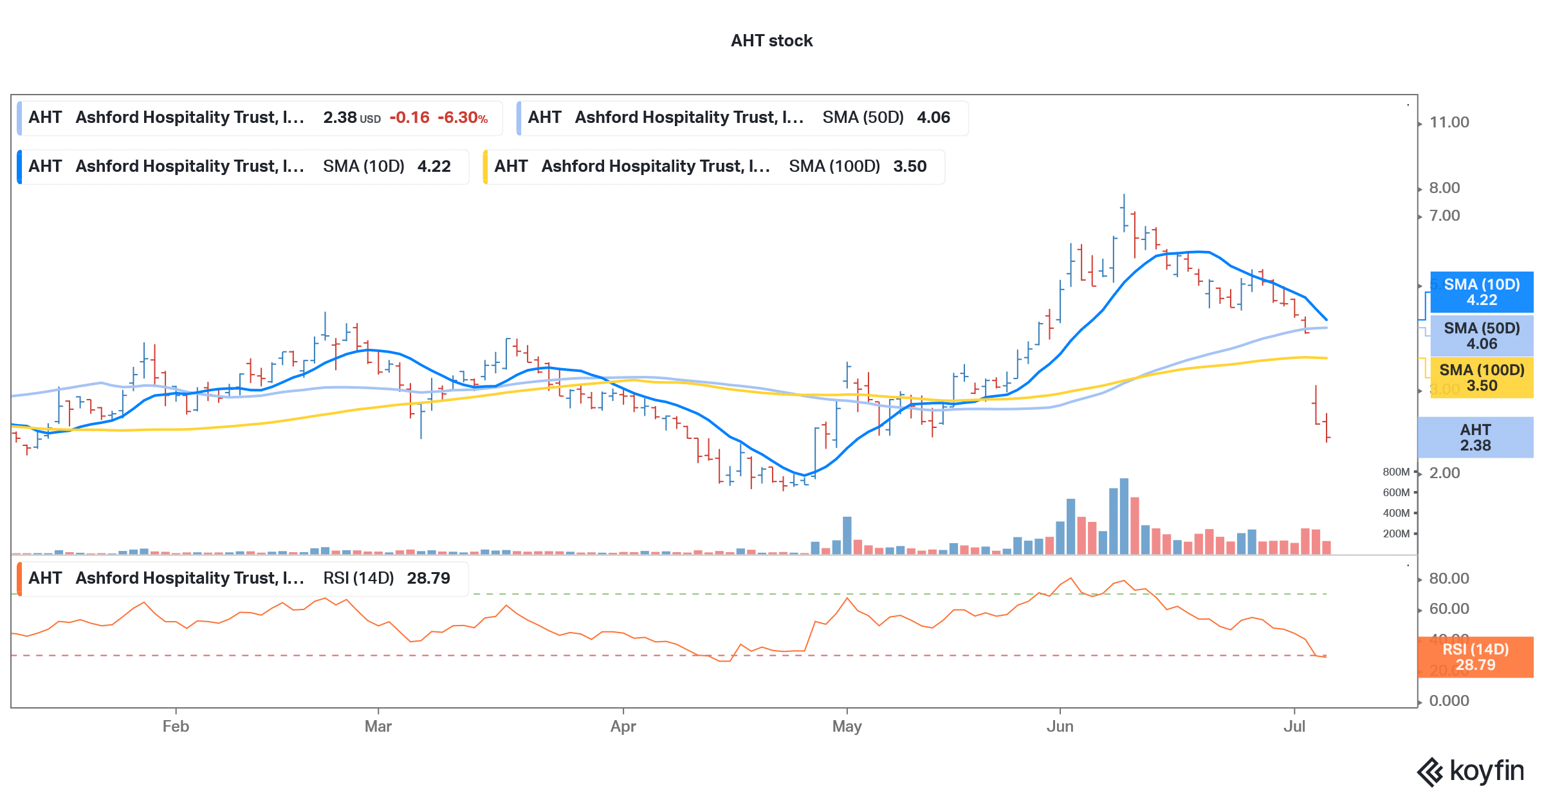Click the SMA (50D) 4.06 legend entry

tap(742, 118)
